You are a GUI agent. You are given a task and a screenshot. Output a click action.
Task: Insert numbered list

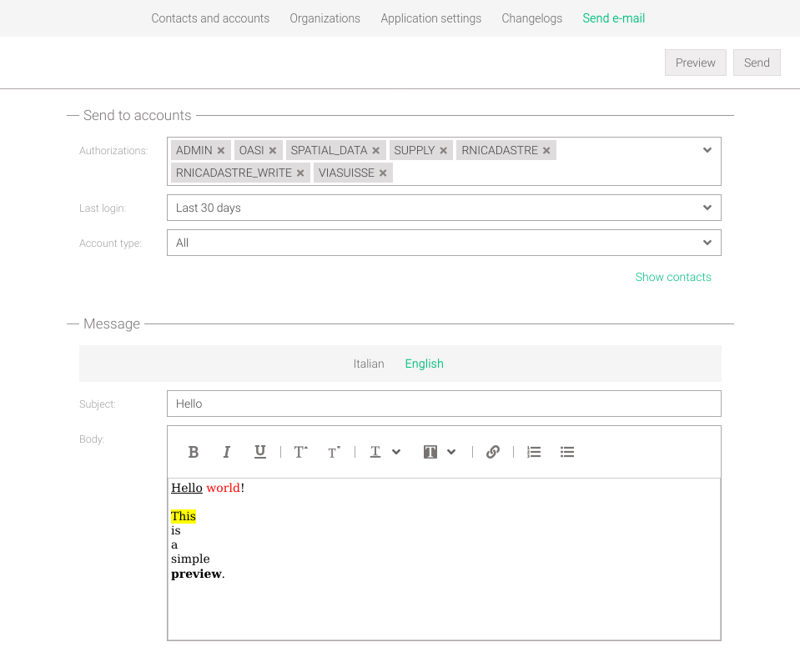coord(534,452)
